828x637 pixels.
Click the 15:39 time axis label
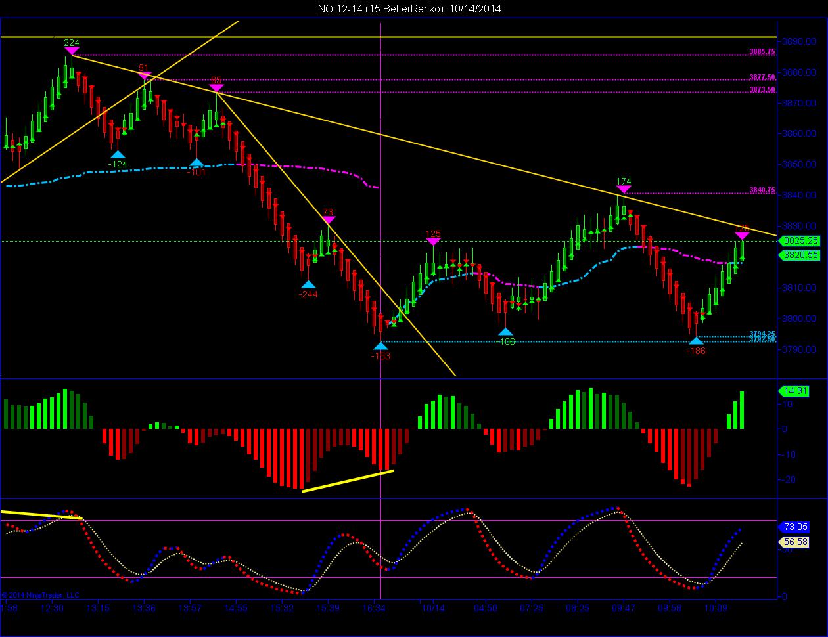pos(328,609)
